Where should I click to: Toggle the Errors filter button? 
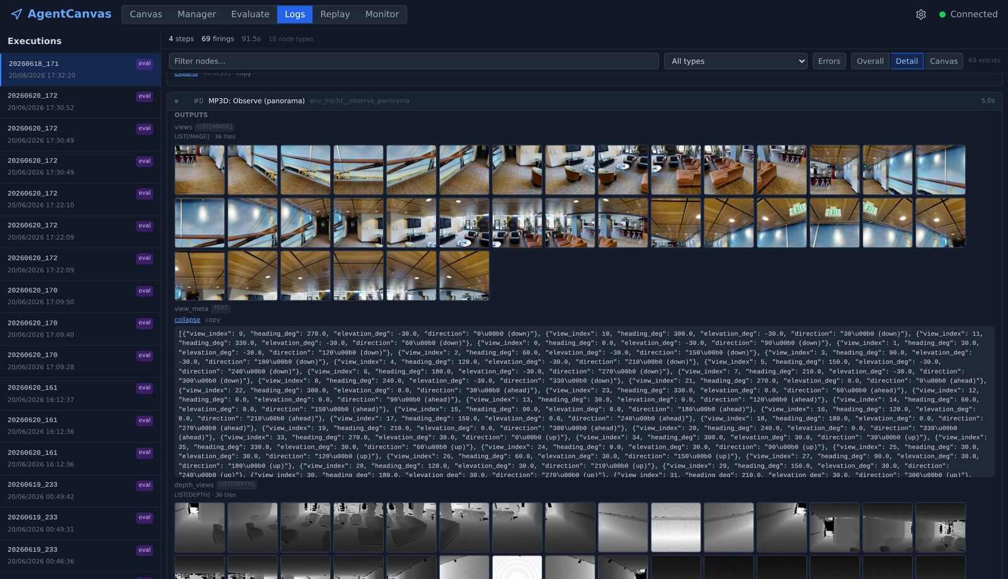click(x=829, y=61)
